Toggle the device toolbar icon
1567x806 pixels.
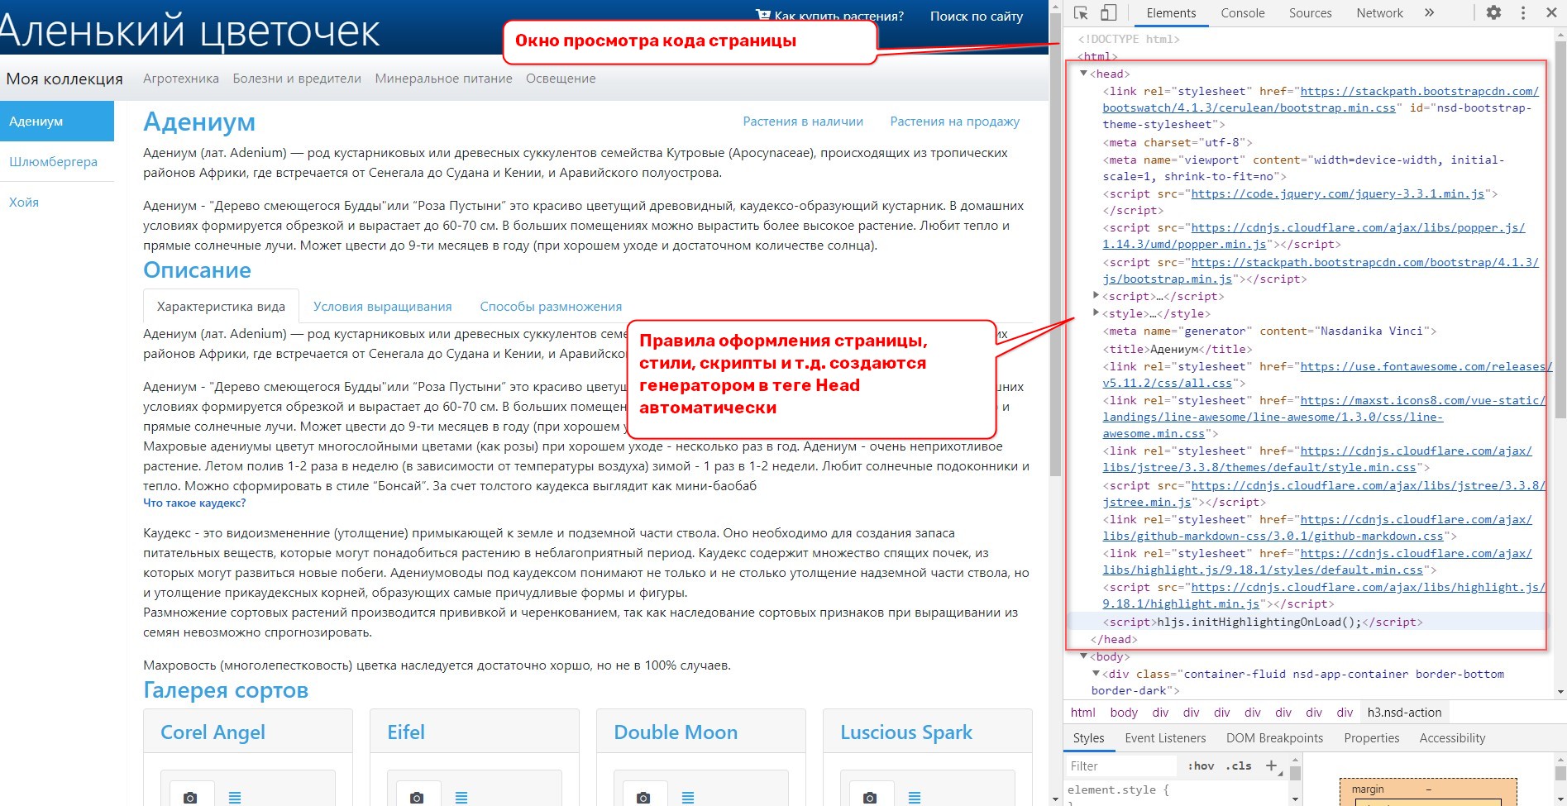pyautogui.click(x=1109, y=13)
